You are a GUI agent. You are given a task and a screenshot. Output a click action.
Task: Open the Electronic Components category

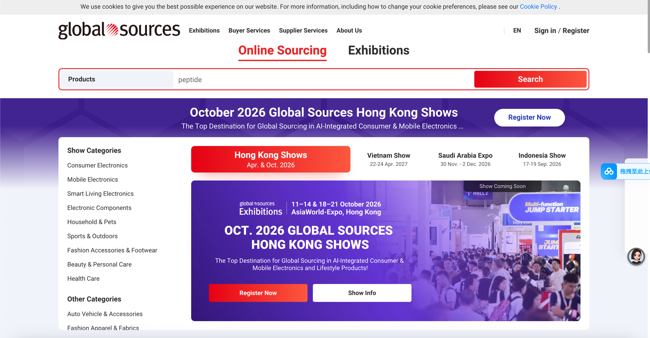99,208
